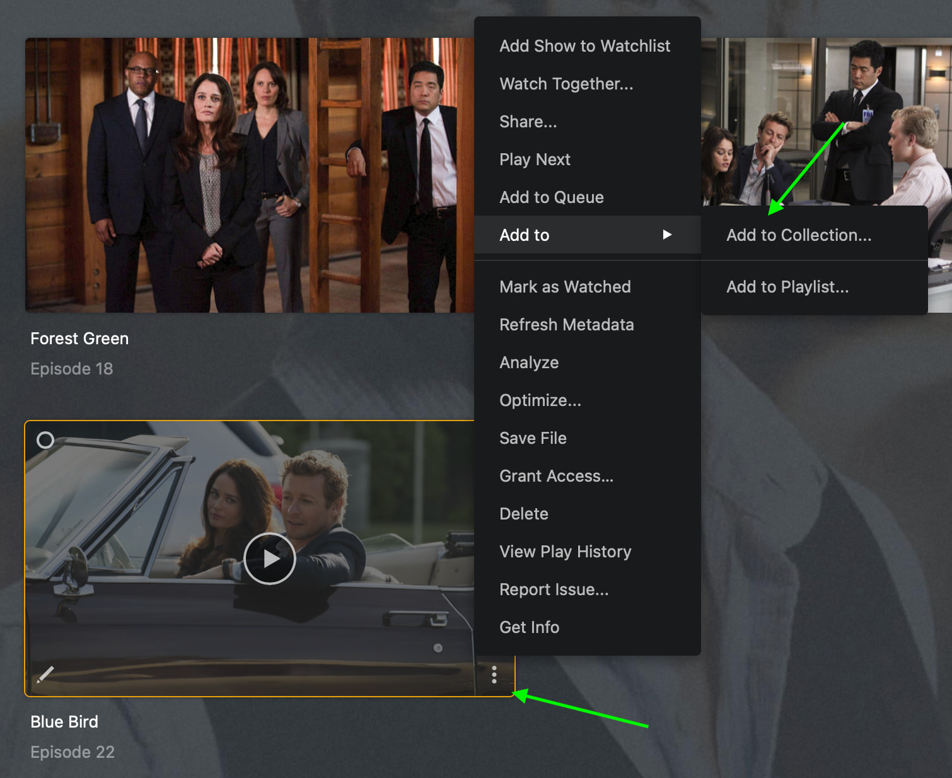
Task: Select Watch Together... from the menu
Action: coord(588,84)
